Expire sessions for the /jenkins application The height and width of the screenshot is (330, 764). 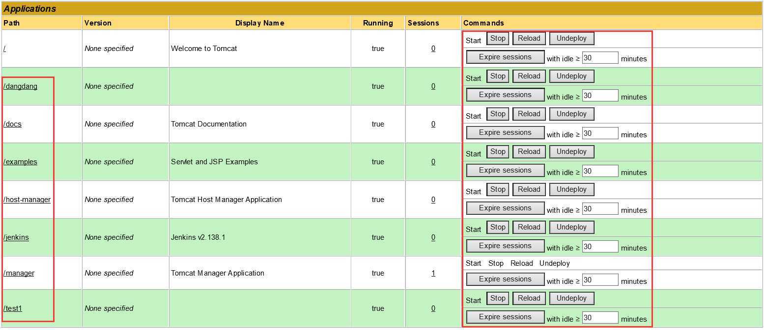click(x=505, y=246)
